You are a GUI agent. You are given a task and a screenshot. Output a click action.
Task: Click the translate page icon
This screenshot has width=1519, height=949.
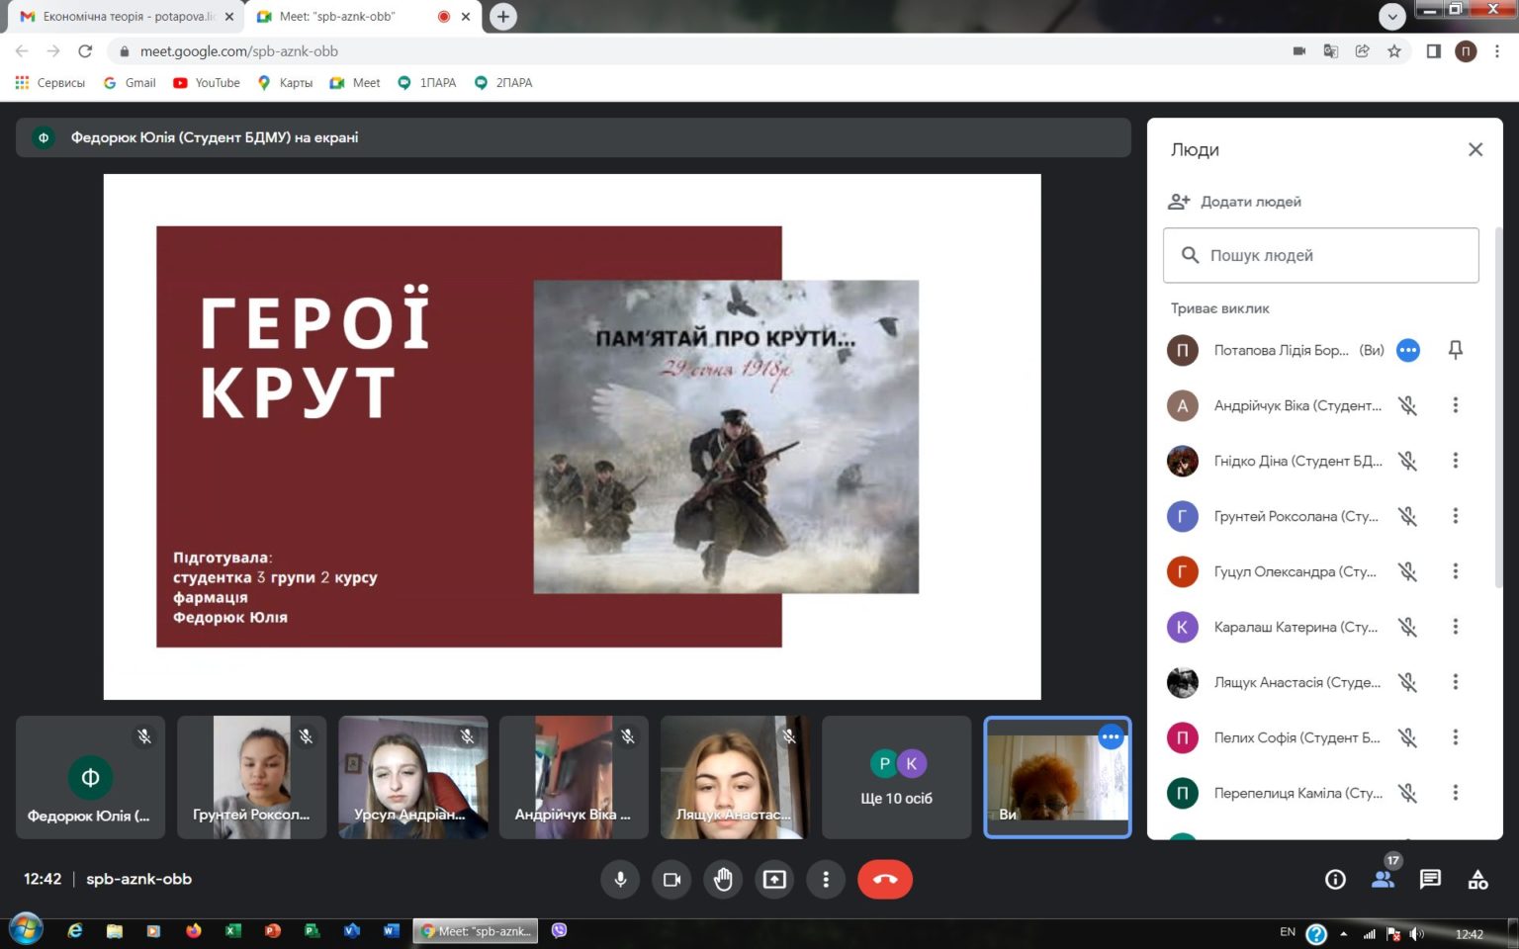1331,51
